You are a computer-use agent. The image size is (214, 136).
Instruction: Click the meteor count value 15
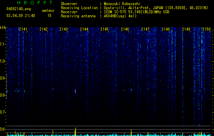pos(49,16)
